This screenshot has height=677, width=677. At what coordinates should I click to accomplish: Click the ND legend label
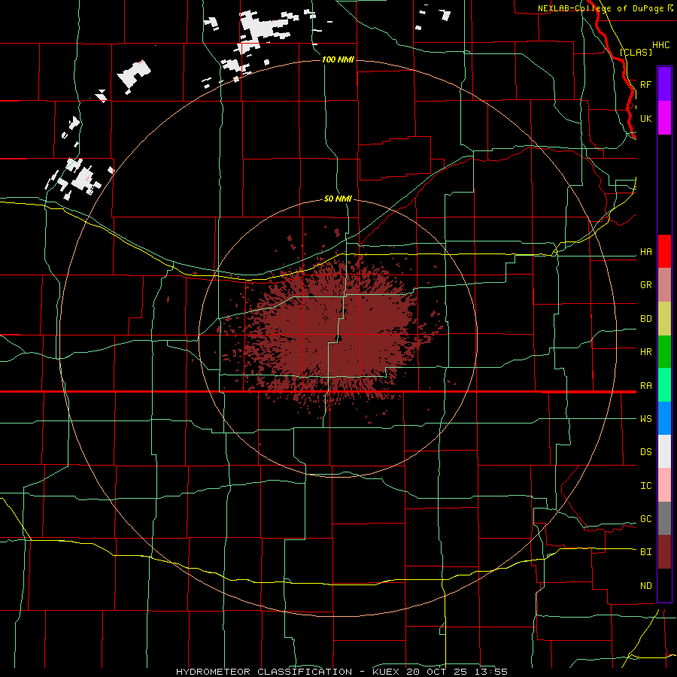point(645,586)
